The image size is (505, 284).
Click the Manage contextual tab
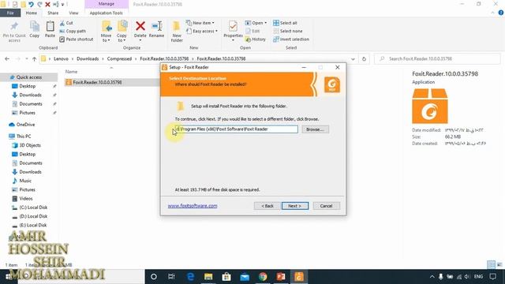107,4
